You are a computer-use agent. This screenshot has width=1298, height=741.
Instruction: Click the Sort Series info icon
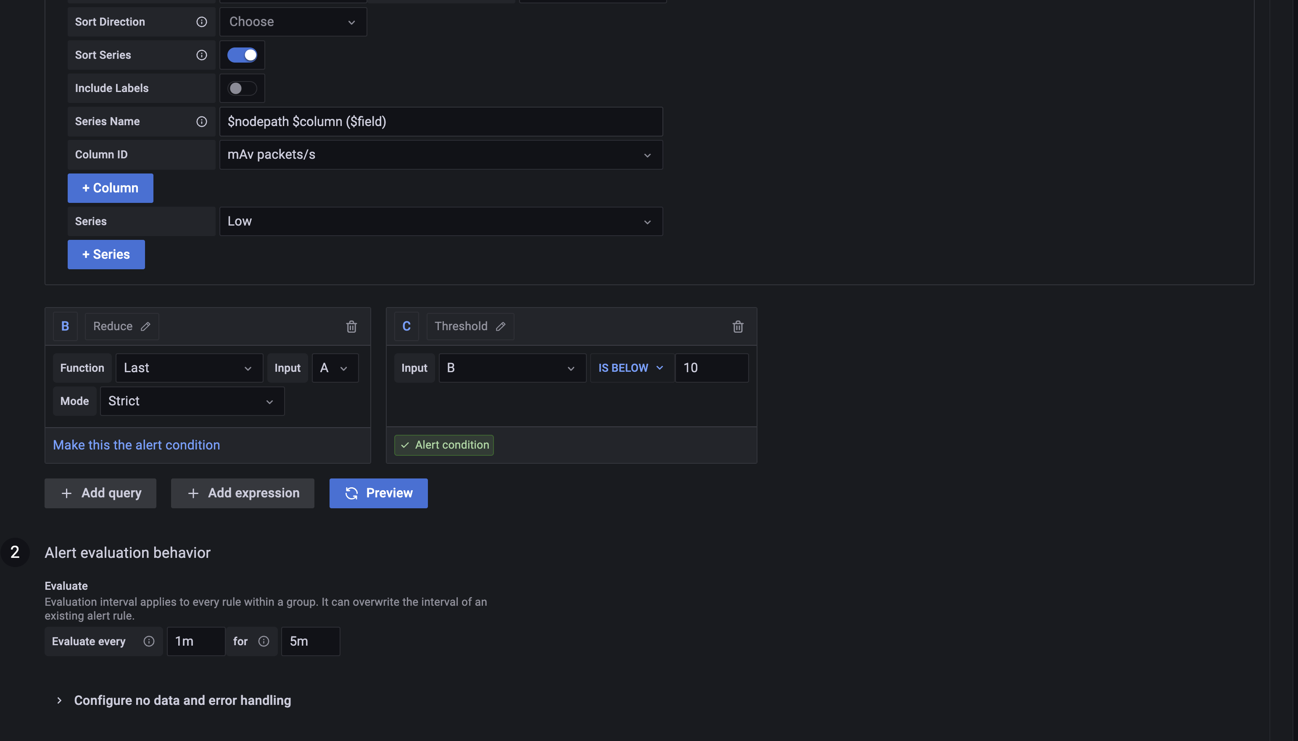(202, 55)
